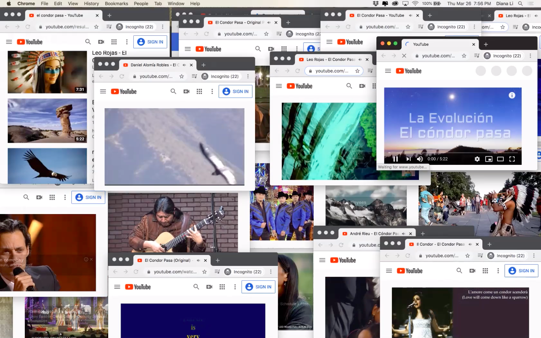The image size is (541, 338).
Task: Mute the Il Condor - El Condor Pasa tab audio
Action: click(x=470, y=244)
